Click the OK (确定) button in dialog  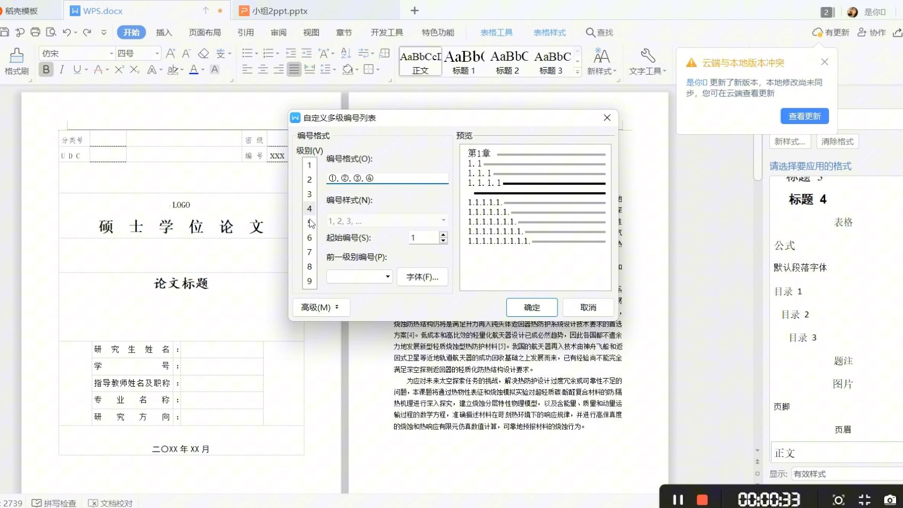coord(532,307)
